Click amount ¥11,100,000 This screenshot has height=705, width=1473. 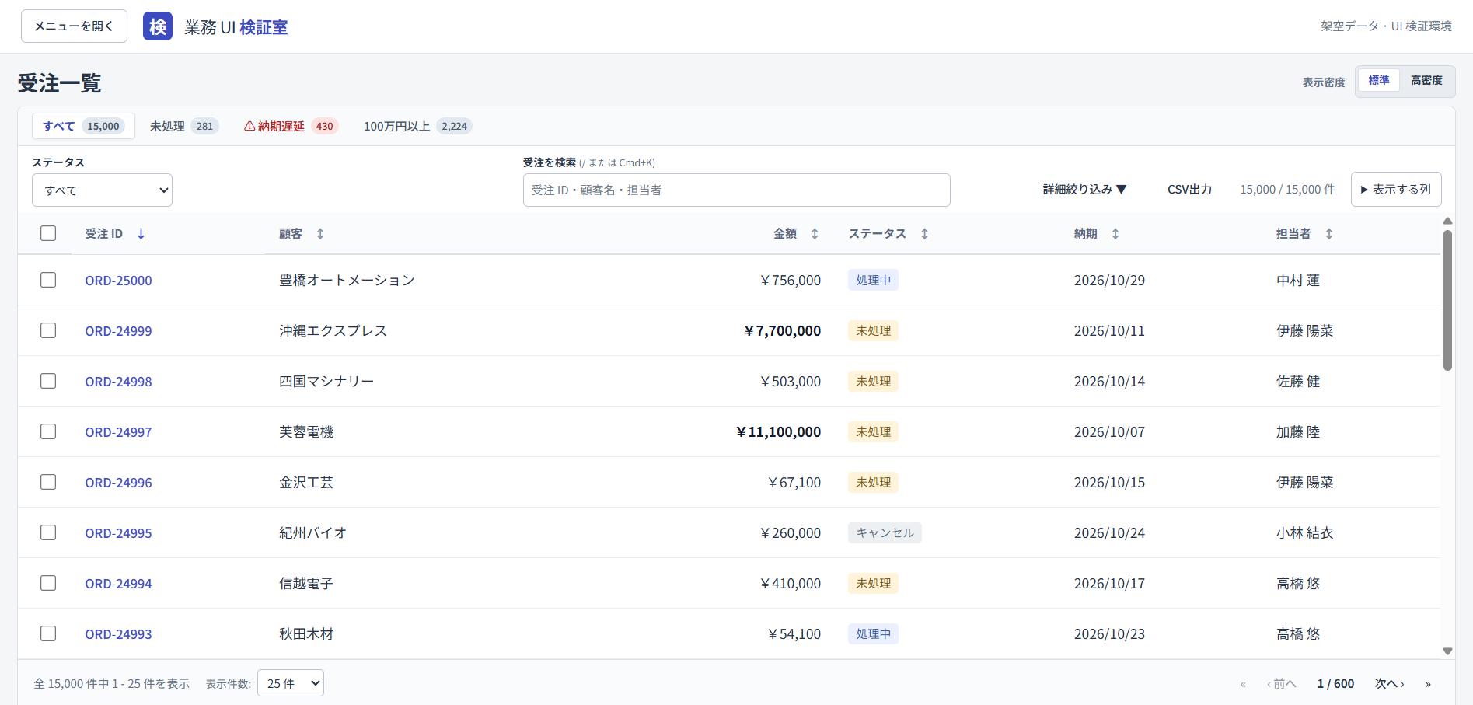click(778, 432)
